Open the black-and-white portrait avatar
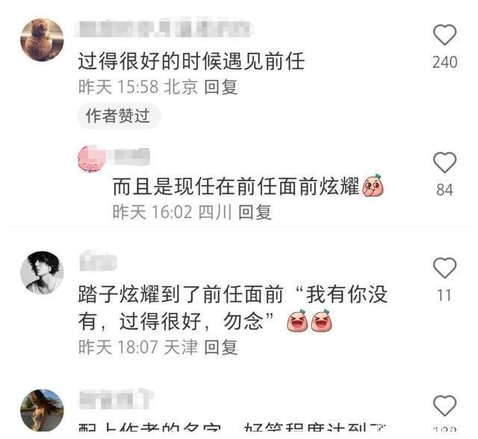Viewport: 478px width, 439px height. (42, 273)
